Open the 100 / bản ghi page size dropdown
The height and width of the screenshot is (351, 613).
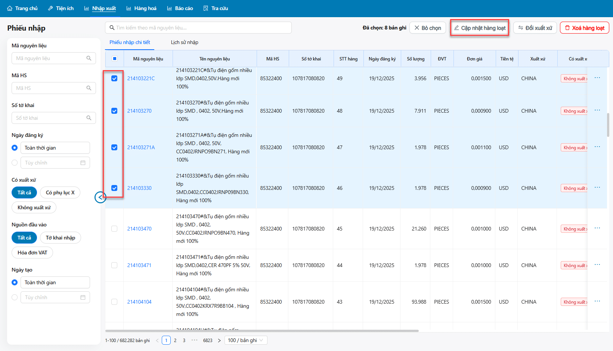coord(246,340)
